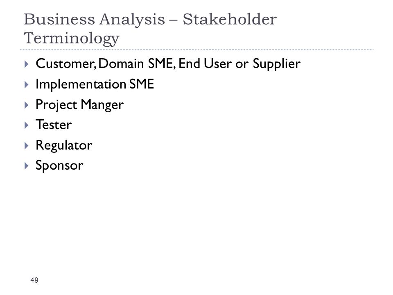
Task: Select the slide title Business Analysis – Stakeholder
Action: click(150, 19)
